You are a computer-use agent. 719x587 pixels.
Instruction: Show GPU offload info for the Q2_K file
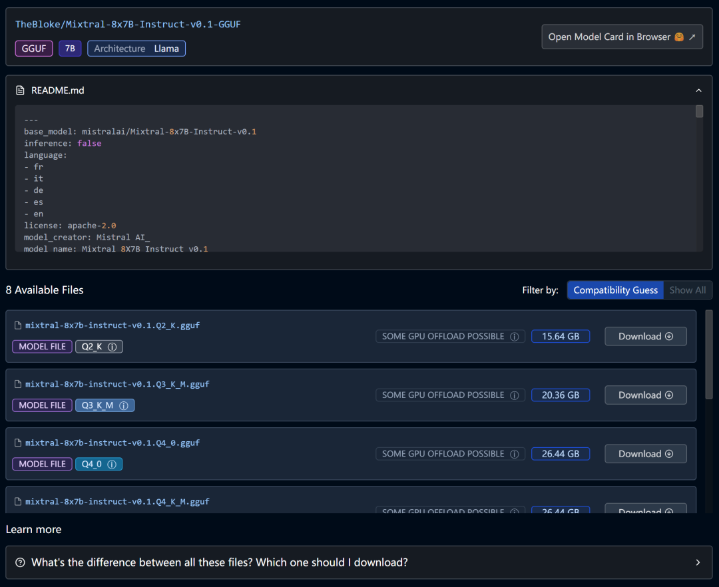515,337
